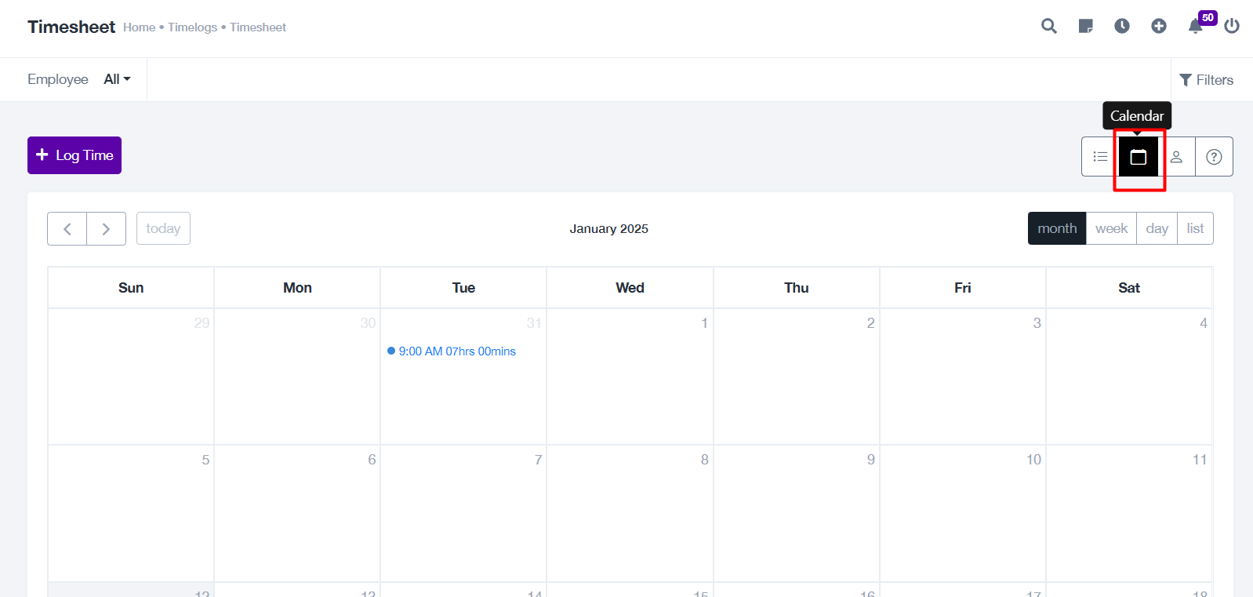Click the plus circle add icon
Viewport: 1253px width, 597px height.
click(1159, 26)
